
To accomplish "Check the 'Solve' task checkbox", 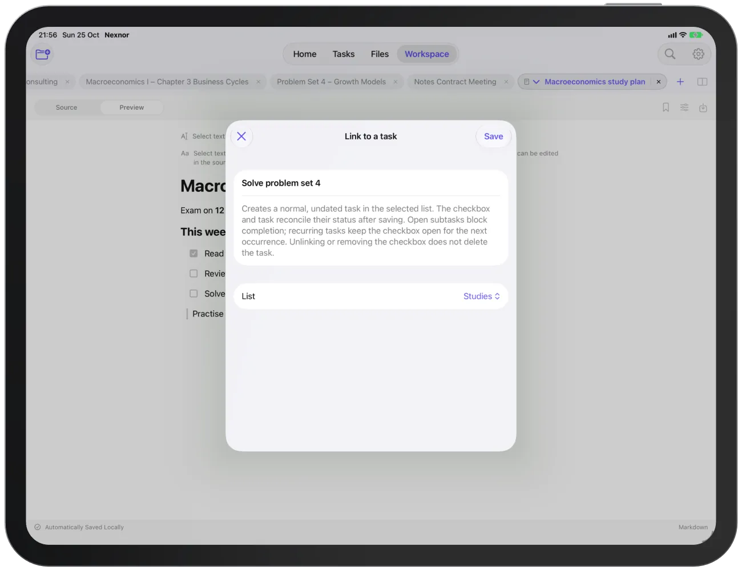I will [x=193, y=294].
